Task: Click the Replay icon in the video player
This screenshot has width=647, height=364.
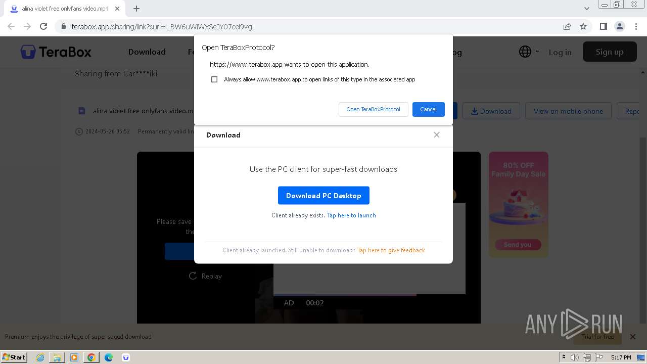Action: (x=193, y=276)
